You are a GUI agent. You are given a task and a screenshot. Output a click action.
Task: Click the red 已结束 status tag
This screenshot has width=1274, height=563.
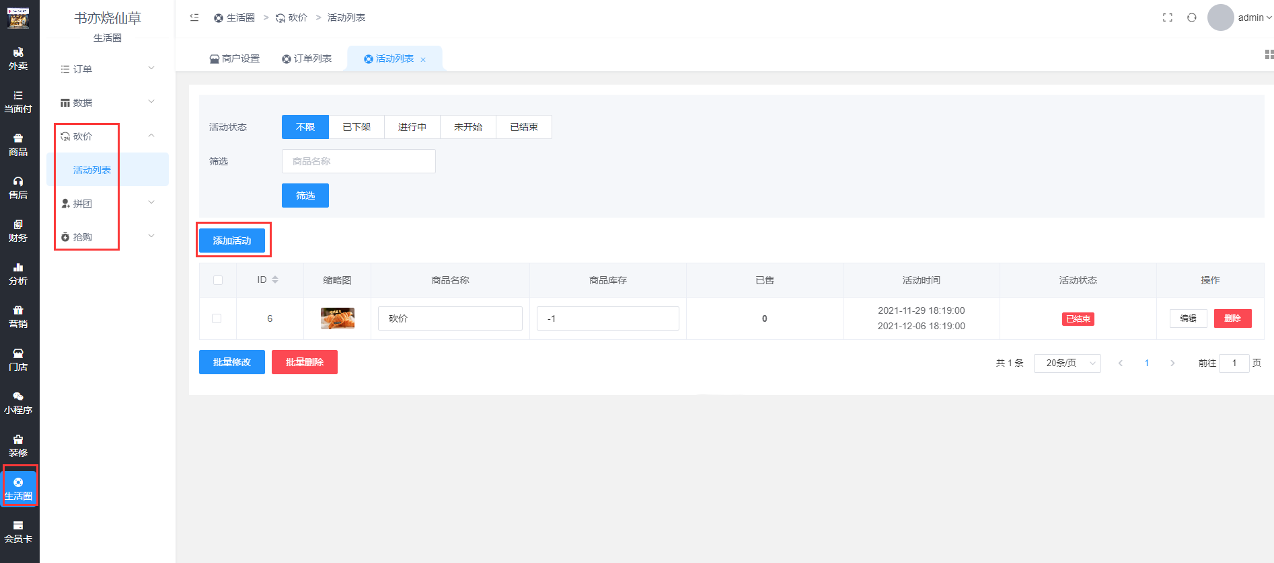coord(1078,319)
